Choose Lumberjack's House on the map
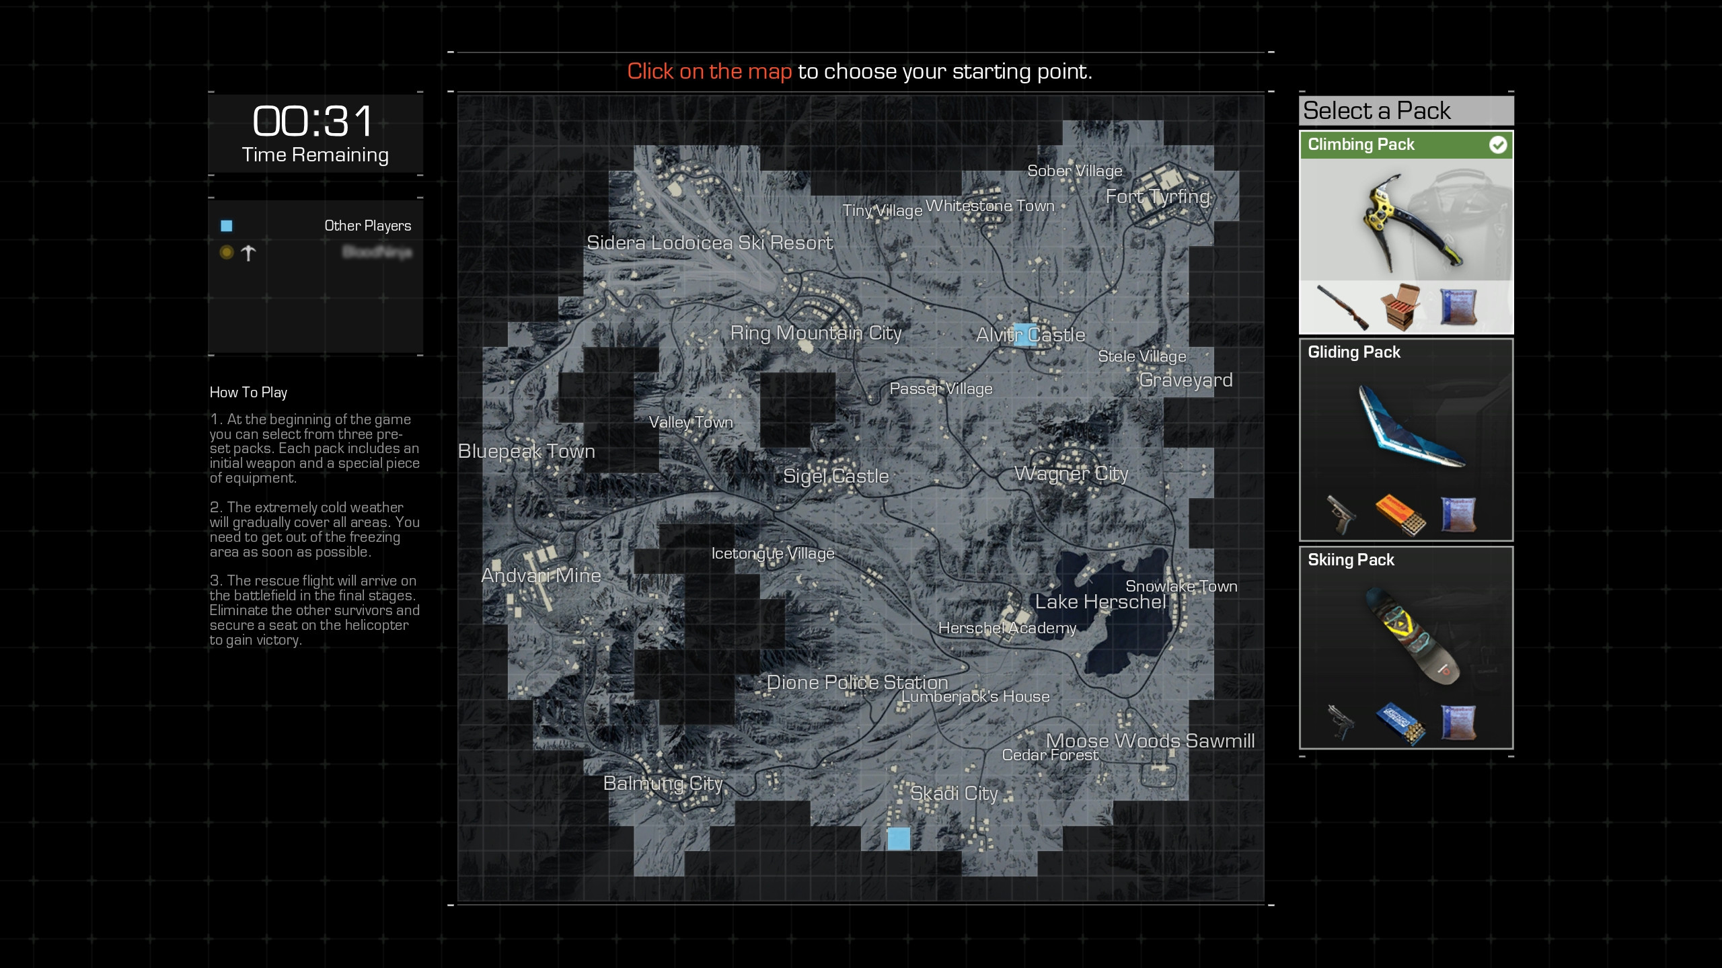Viewport: 1722px width, 968px height. click(975, 696)
